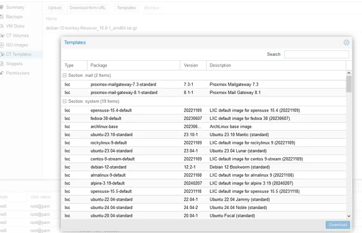
Task: Select the CT Templates sidebar icon
Action: coord(2,54)
